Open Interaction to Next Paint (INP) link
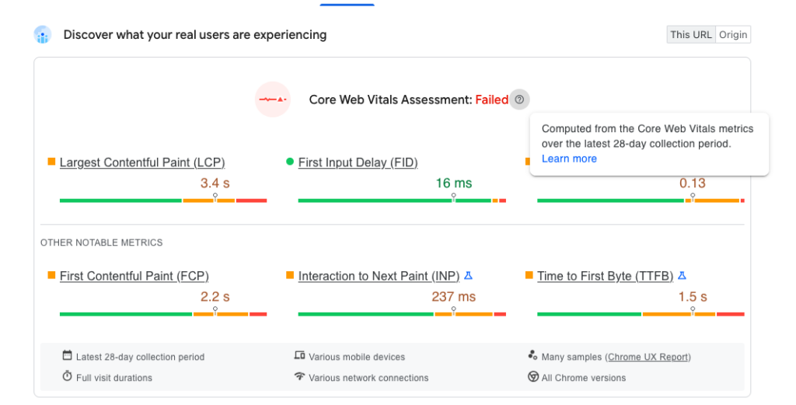Image resolution: width=796 pixels, height=405 pixels. (379, 276)
